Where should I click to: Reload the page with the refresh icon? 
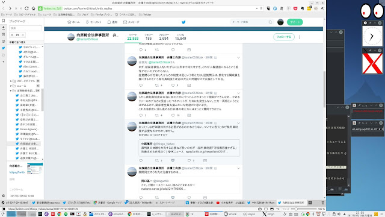pyautogui.click(x=26, y=8)
